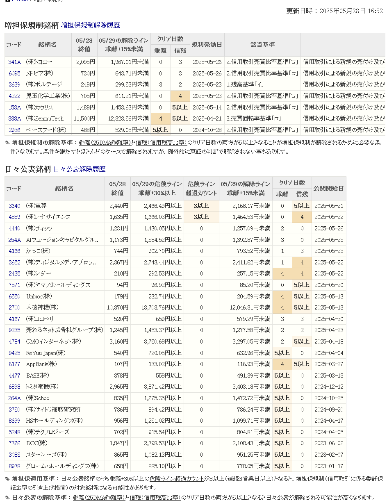Click closing price 10,870円
The width and height of the screenshot is (387, 503).
coord(118,307)
